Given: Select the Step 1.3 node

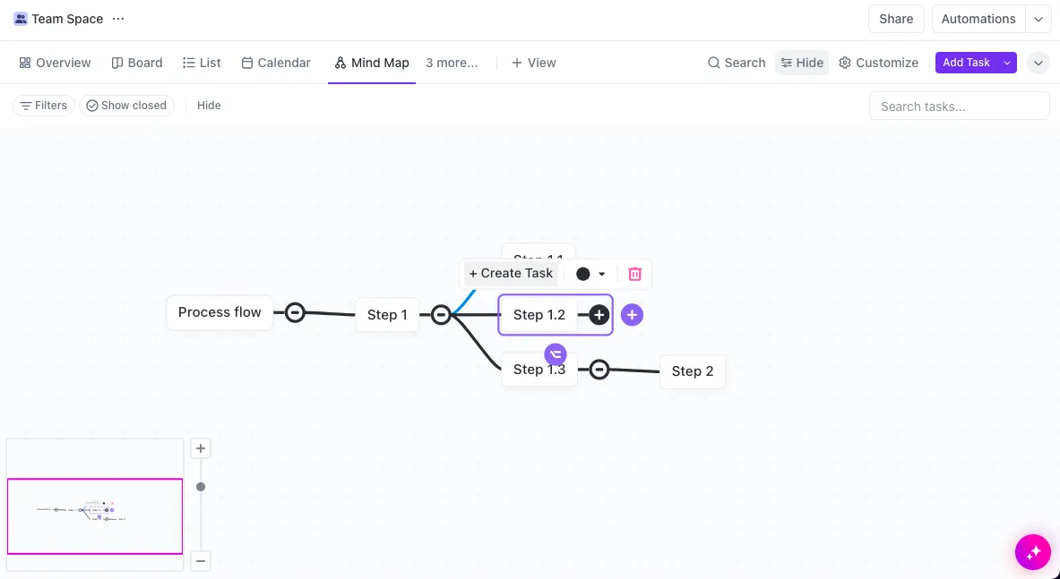Looking at the screenshot, I should coord(539,370).
